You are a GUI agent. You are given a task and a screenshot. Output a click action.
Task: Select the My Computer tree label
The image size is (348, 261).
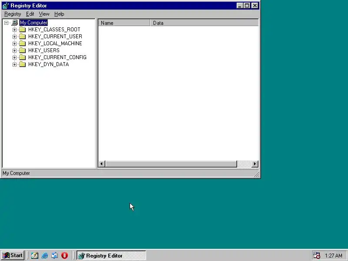pos(33,23)
